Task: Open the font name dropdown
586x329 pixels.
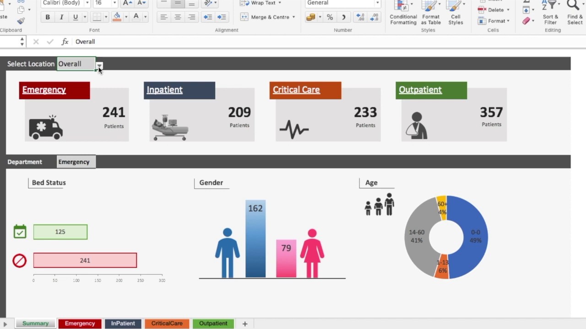Action: click(87, 3)
